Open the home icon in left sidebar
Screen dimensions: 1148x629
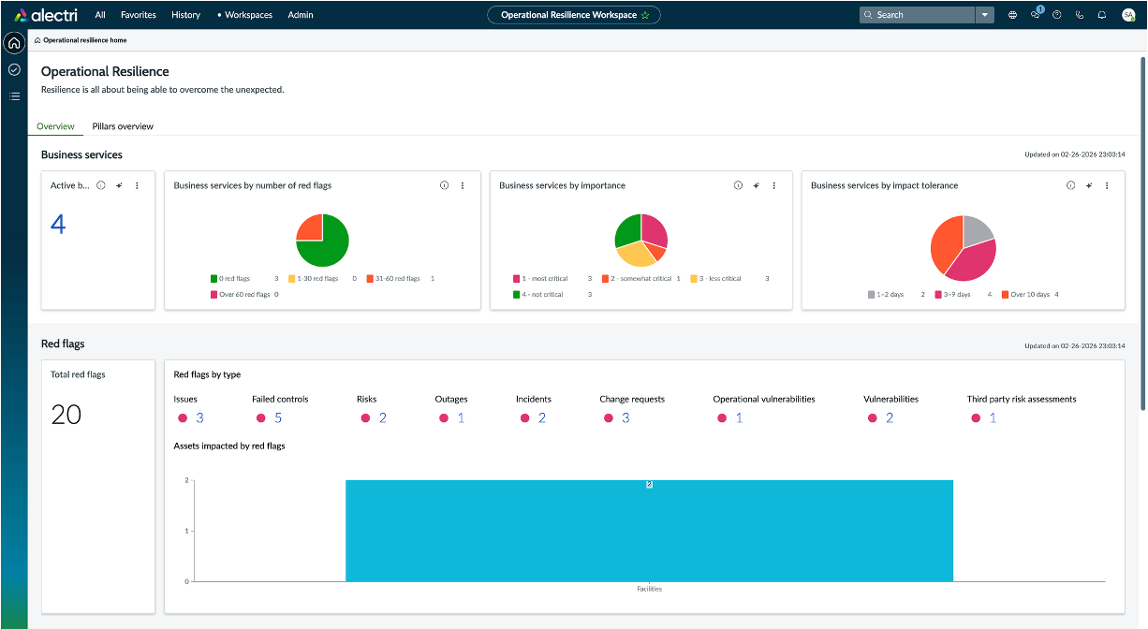tap(14, 43)
